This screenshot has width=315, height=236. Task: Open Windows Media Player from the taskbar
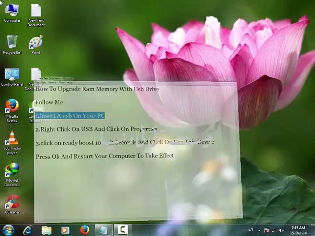point(65,230)
